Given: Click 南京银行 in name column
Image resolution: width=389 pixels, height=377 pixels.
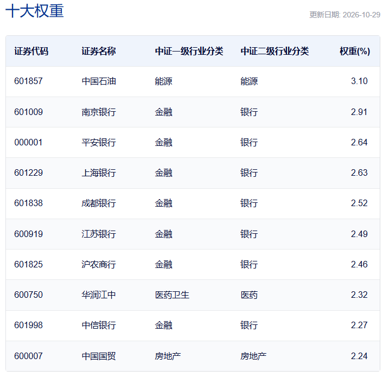Looking at the screenshot, I should pyautogui.click(x=99, y=112).
